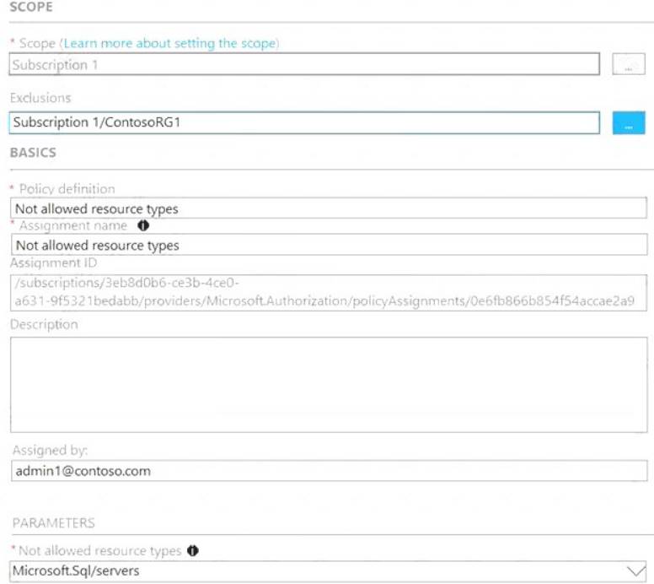Click the blue Exclusions ellipsis button
The image size is (654, 584).
click(628, 123)
